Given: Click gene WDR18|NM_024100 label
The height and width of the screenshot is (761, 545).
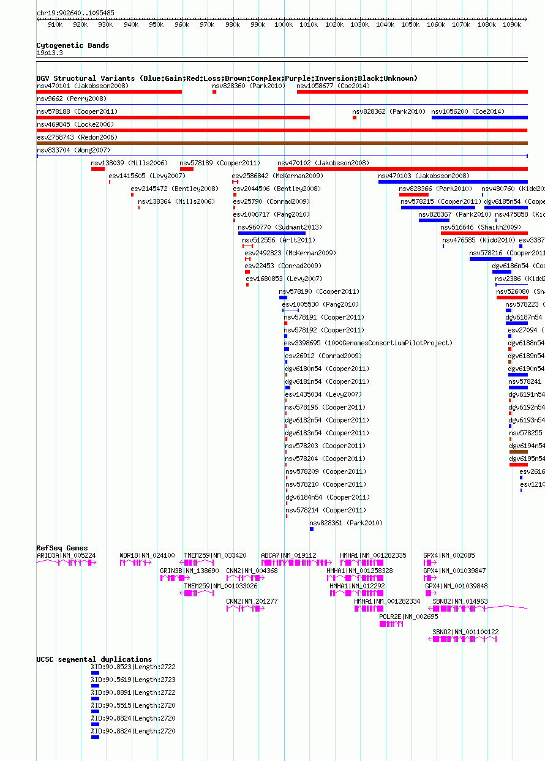Looking at the screenshot, I should pyautogui.click(x=148, y=555).
